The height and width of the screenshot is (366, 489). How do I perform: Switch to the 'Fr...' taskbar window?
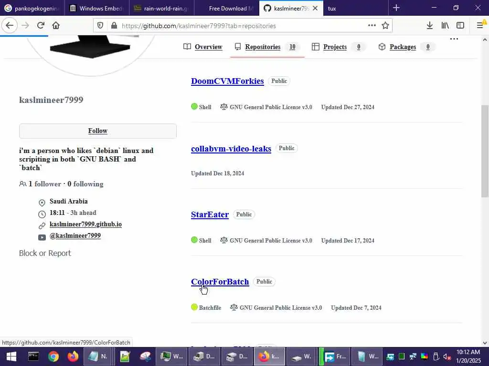[x=335, y=356]
